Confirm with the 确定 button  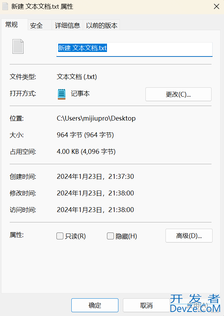click(95, 305)
